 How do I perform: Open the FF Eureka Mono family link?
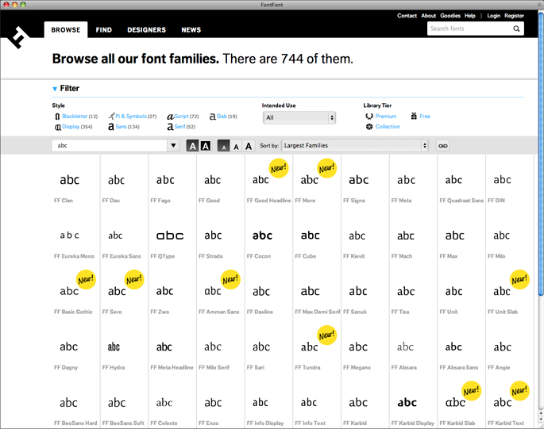[x=74, y=256]
